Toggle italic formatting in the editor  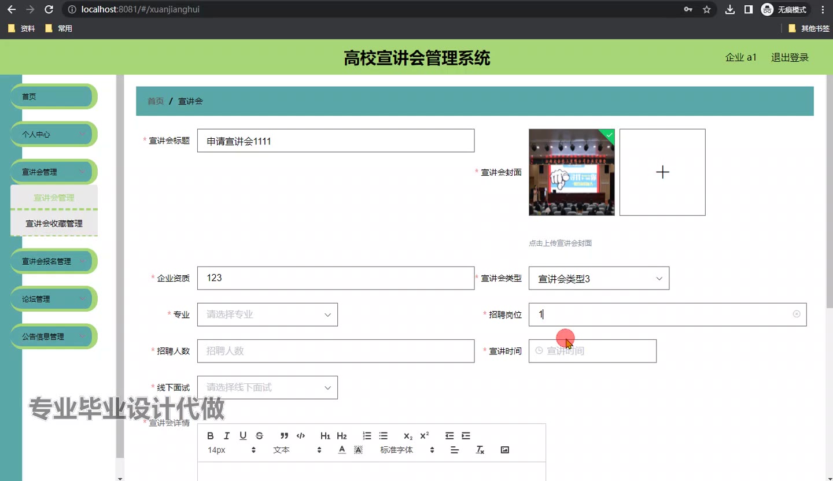[x=227, y=436]
